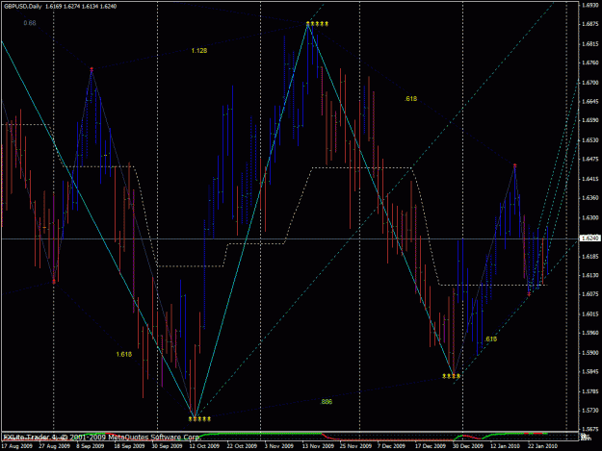The image size is (602, 451).
Task: Click the 8 Sep 2009 date label
Action: tap(91, 446)
